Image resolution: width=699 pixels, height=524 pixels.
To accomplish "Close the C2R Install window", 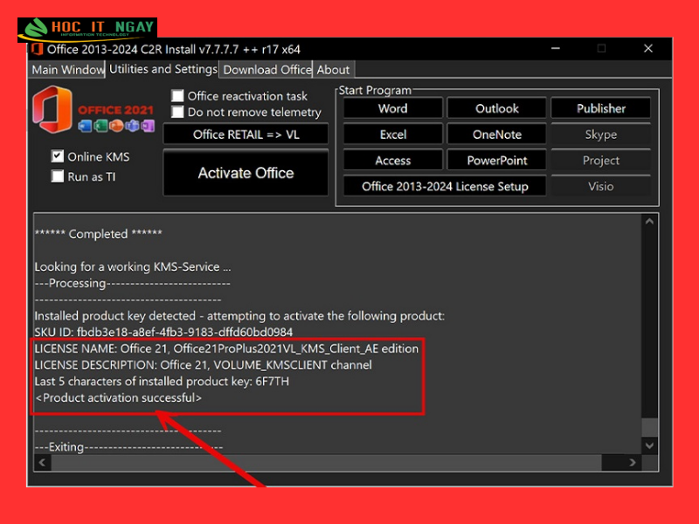I will pyautogui.click(x=648, y=48).
